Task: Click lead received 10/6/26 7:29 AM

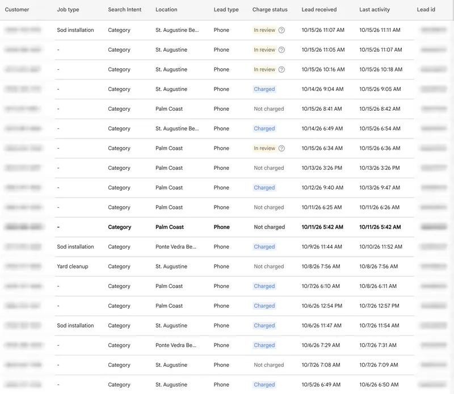Action: click(321, 345)
